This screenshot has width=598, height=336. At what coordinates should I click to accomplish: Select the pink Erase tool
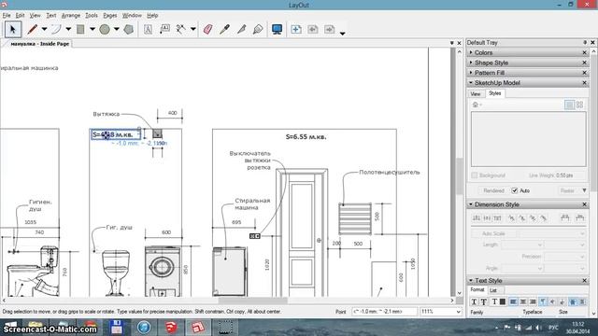tap(207, 29)
